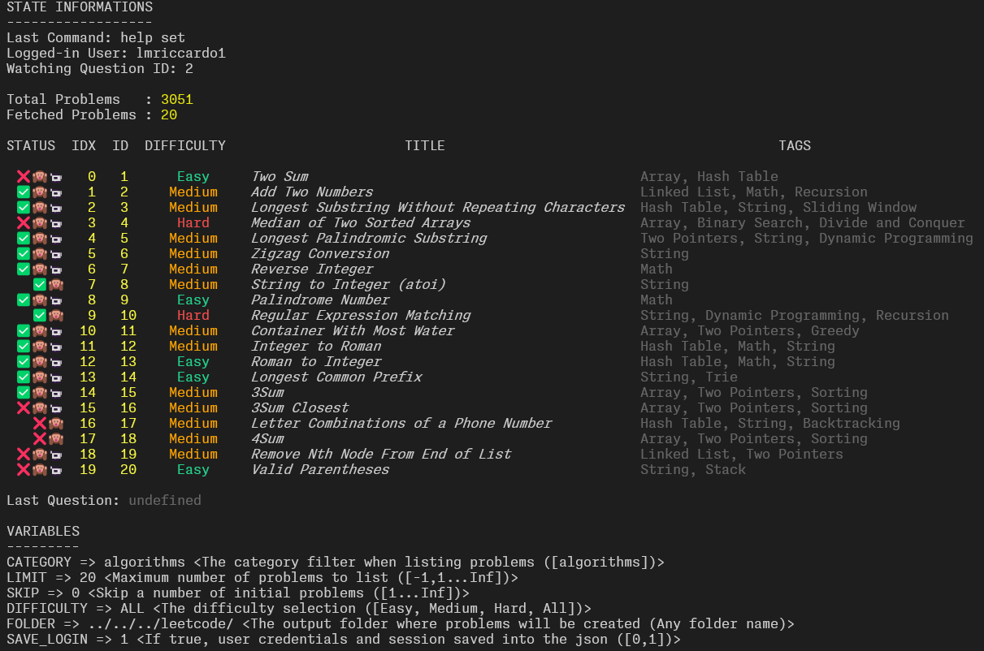Click the green check for Roman to Integer

23,361
